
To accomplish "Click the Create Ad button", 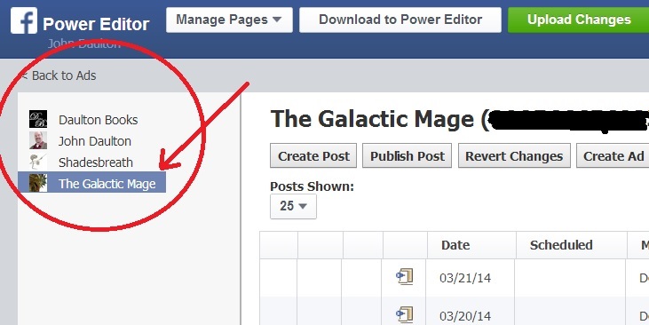I will (x=613, y=155).
